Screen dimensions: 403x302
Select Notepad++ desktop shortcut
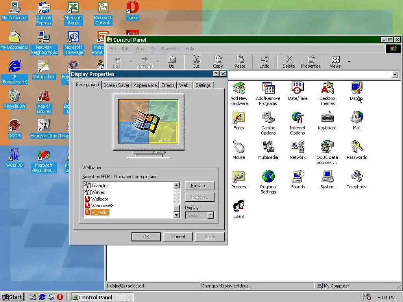coord(44,70)
